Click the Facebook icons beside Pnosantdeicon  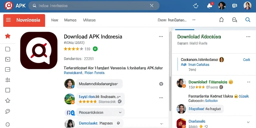[70, 112]
